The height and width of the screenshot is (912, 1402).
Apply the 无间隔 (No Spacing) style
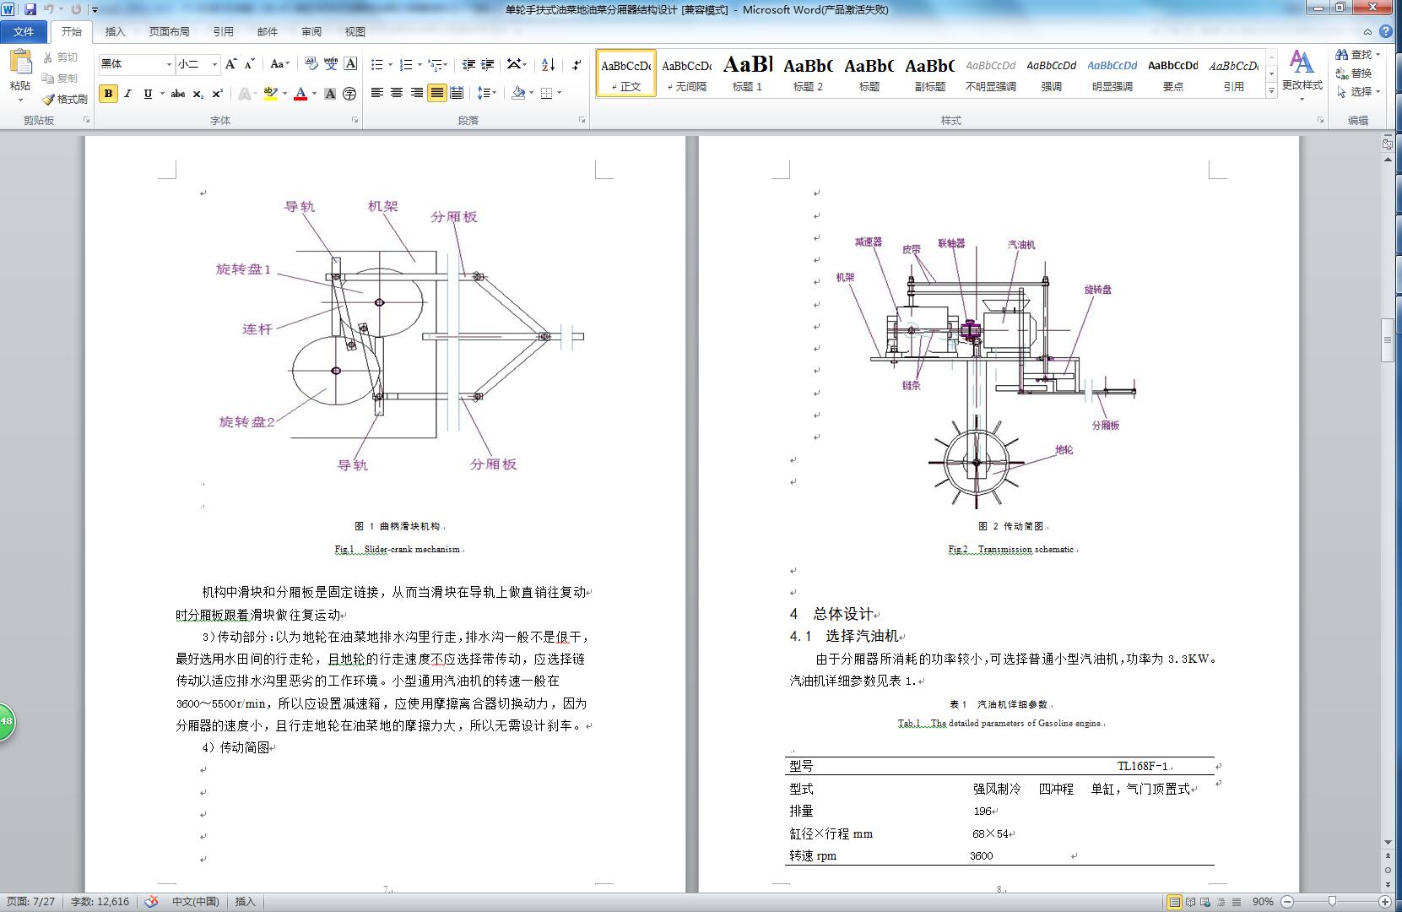(x=687, y=73)
